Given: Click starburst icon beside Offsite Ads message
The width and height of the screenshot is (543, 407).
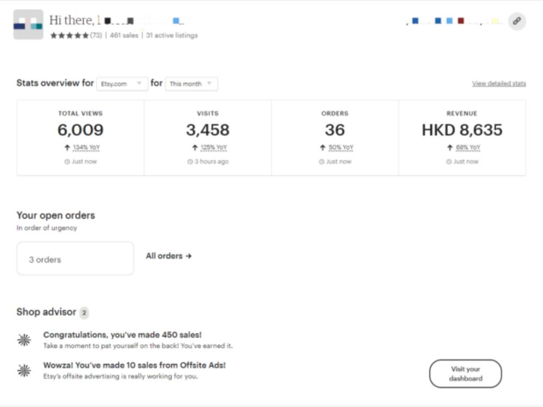Looking at the screenshot, I should (x=24, y=370).
